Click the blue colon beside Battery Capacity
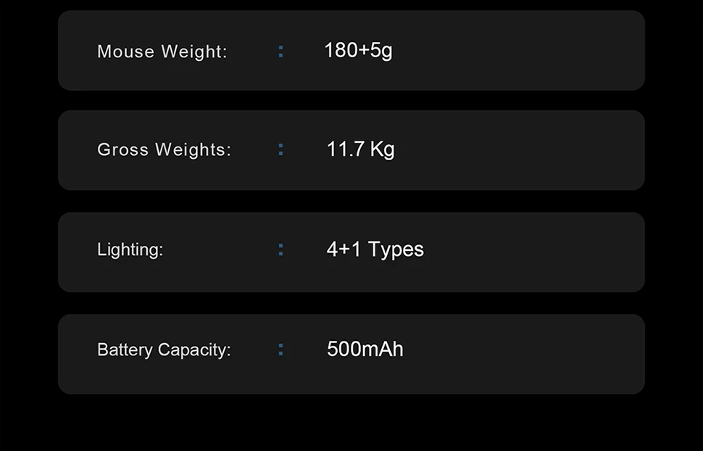The image size is (703, 451). point(280,349)
